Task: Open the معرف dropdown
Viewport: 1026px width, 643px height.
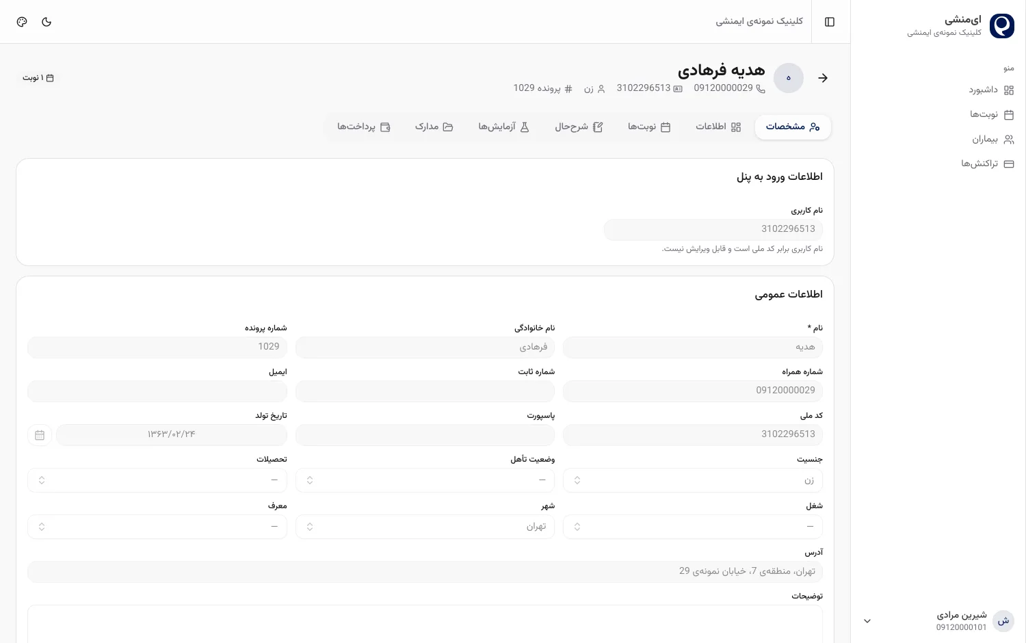Action: [x=157, y=527]
